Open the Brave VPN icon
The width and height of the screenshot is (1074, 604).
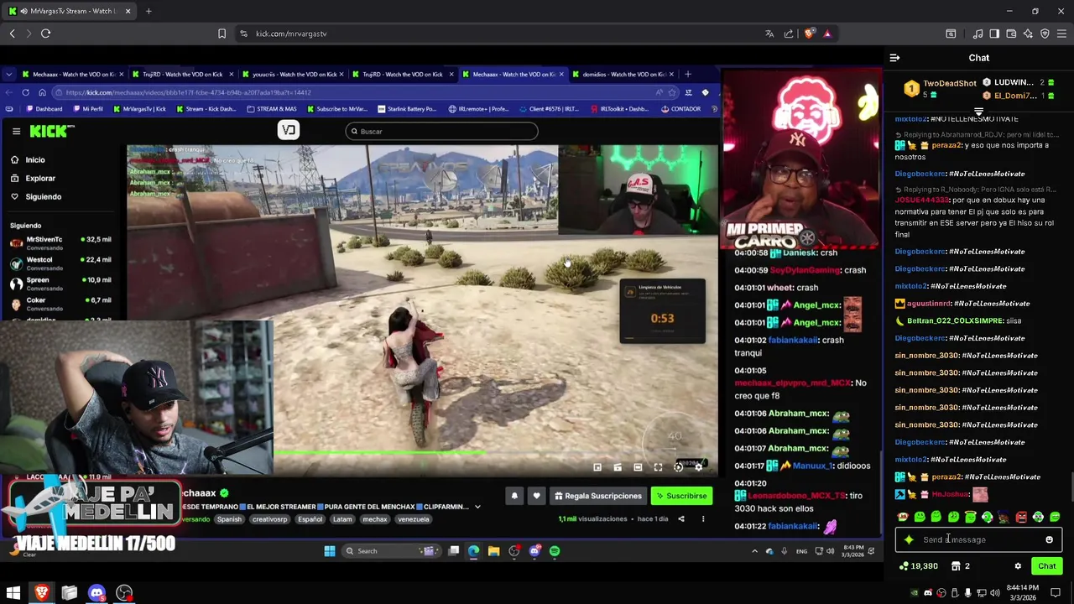[1045, 34]
